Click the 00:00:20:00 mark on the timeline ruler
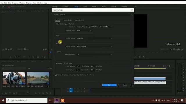The image size is (186, 104). [x=151, y=66]
